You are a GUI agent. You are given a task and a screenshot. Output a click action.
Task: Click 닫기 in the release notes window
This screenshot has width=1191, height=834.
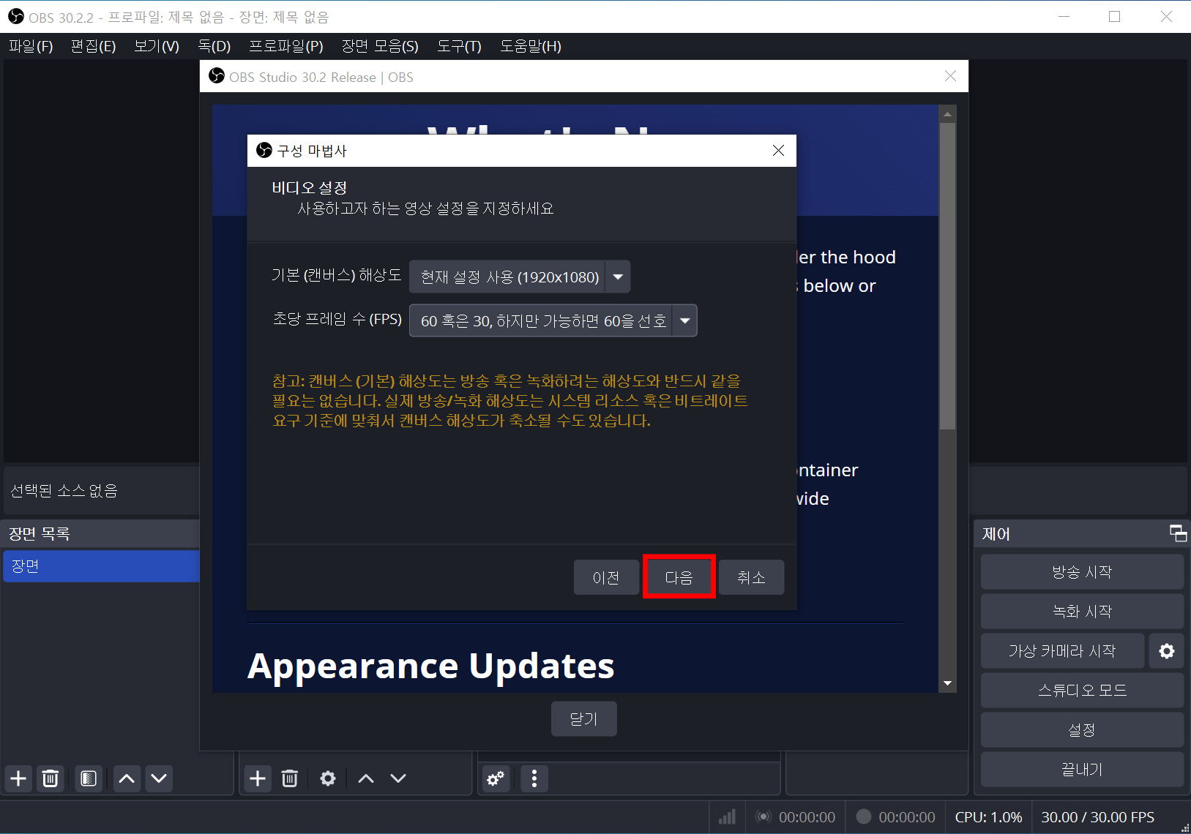click(x=584, y=719)
